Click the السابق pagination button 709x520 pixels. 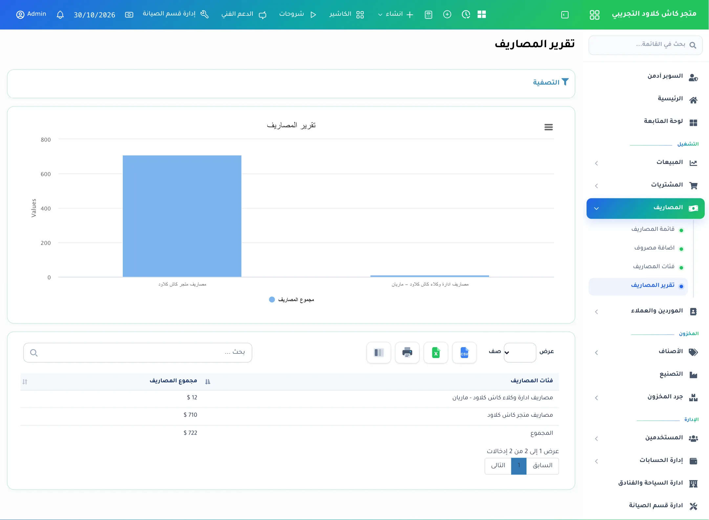point(542,466)
